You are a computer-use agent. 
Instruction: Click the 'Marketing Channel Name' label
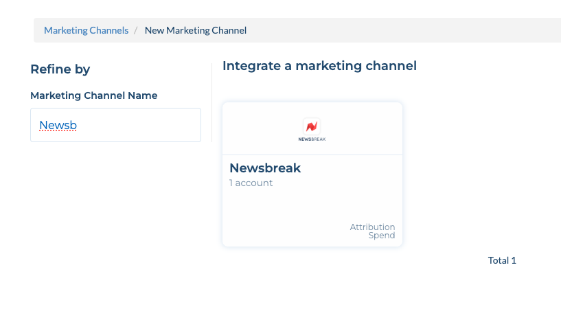94,95
